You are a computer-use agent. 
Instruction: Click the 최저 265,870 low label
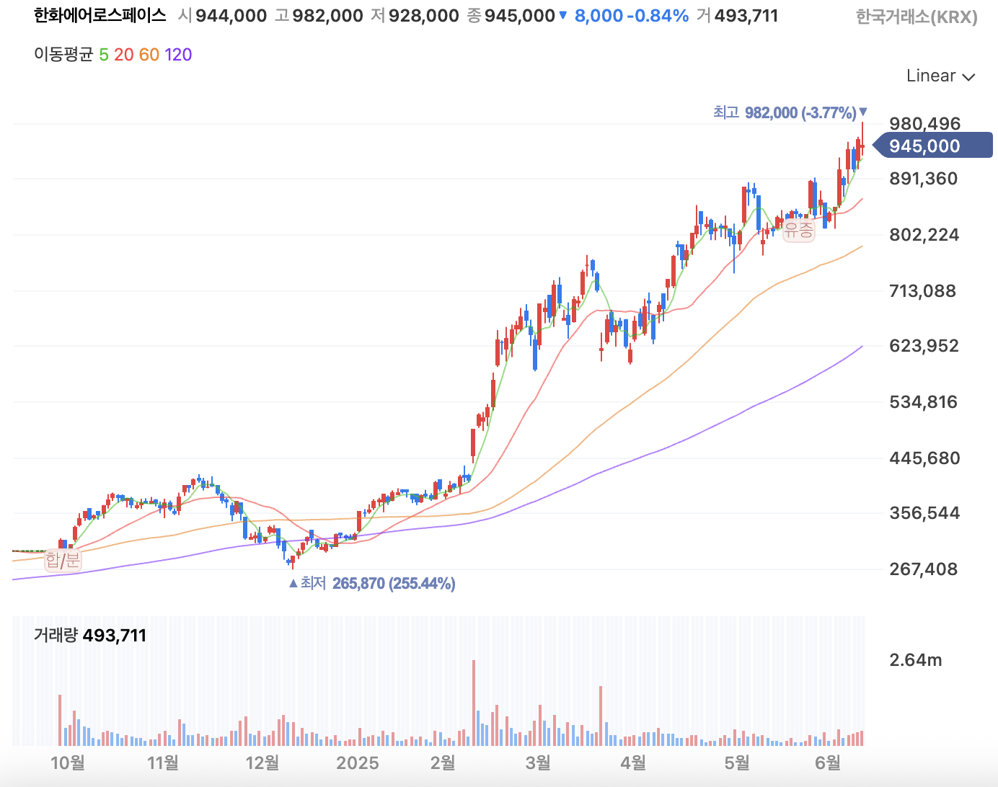click(372, 583)
